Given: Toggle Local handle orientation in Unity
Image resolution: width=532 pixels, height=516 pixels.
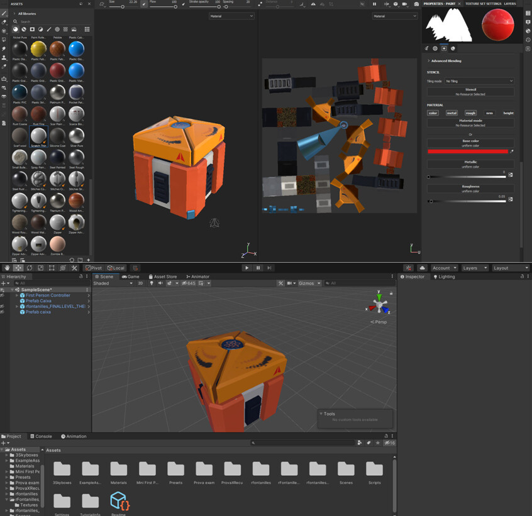Looking at the screenshot, I should click(x=116, y=268).
